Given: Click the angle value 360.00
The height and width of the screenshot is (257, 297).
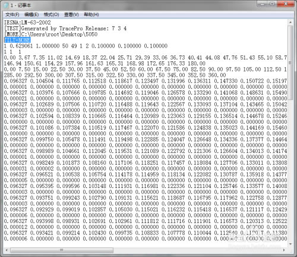Looking at the screenshot, I should (217, 75).
